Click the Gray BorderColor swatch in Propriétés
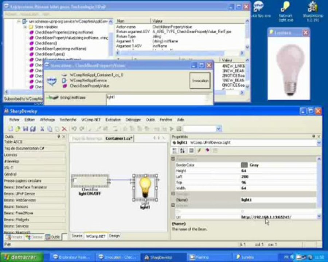This screenshot has height=262, width=328. [244, 165]
